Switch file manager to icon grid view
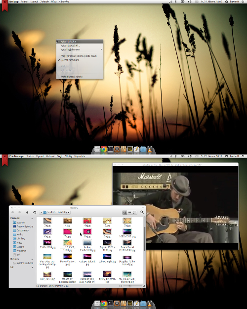 [124, 213]
